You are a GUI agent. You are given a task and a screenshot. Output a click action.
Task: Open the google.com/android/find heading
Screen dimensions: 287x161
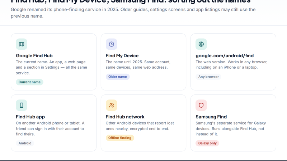click(x=225, y=55)
